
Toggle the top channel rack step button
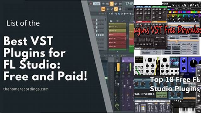pyautogui.click(x=97, y=20)
